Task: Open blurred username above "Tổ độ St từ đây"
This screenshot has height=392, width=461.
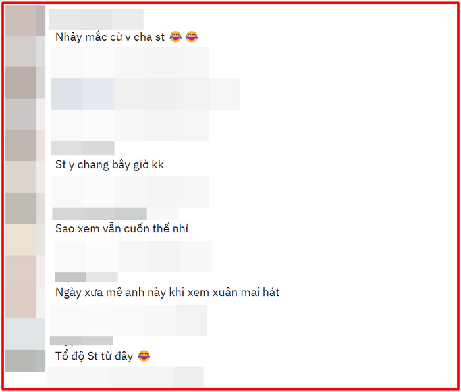Action: (x=82, y=341)
